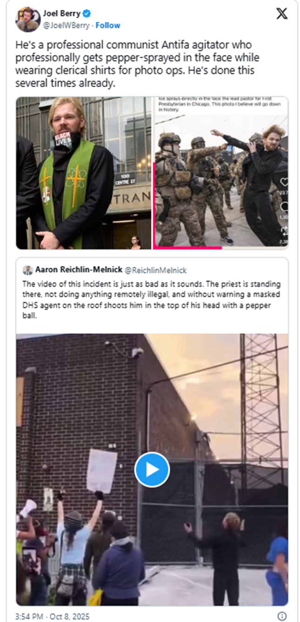Click the video thumbnail of brick building

pyautogui.click(x=152, y=469)
